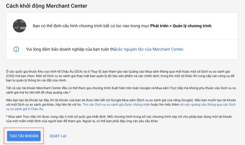Click bold text "Phát triển > Quản lý chương trình"
The height and width of the screenshot is (145, 245).
point(181,26)
